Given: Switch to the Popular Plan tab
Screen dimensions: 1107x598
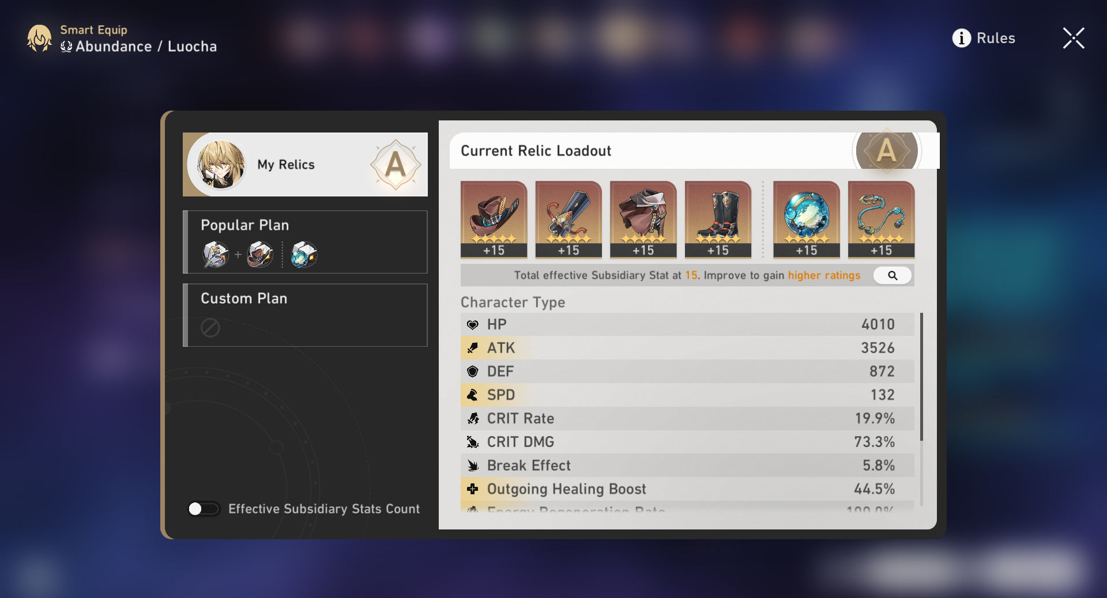Looking at the screenshot, I should click(306, 242).
